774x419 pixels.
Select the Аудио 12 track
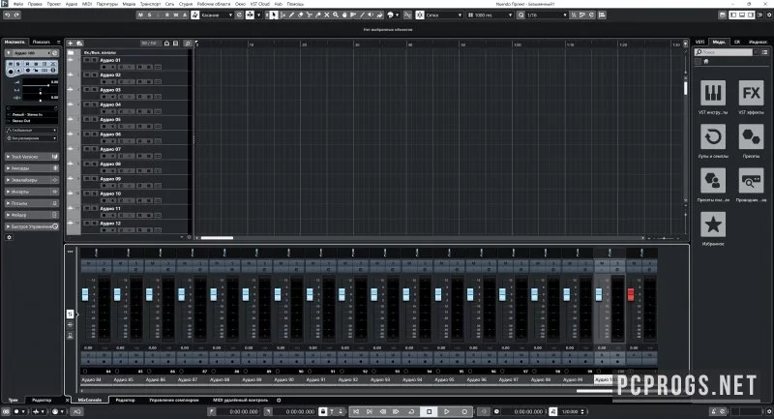[110, 224]
